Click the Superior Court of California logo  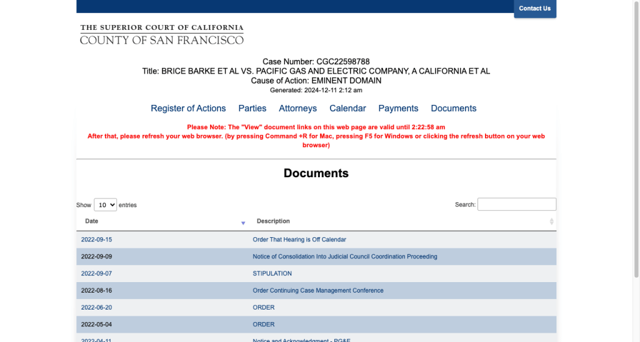tap(162, 34)
